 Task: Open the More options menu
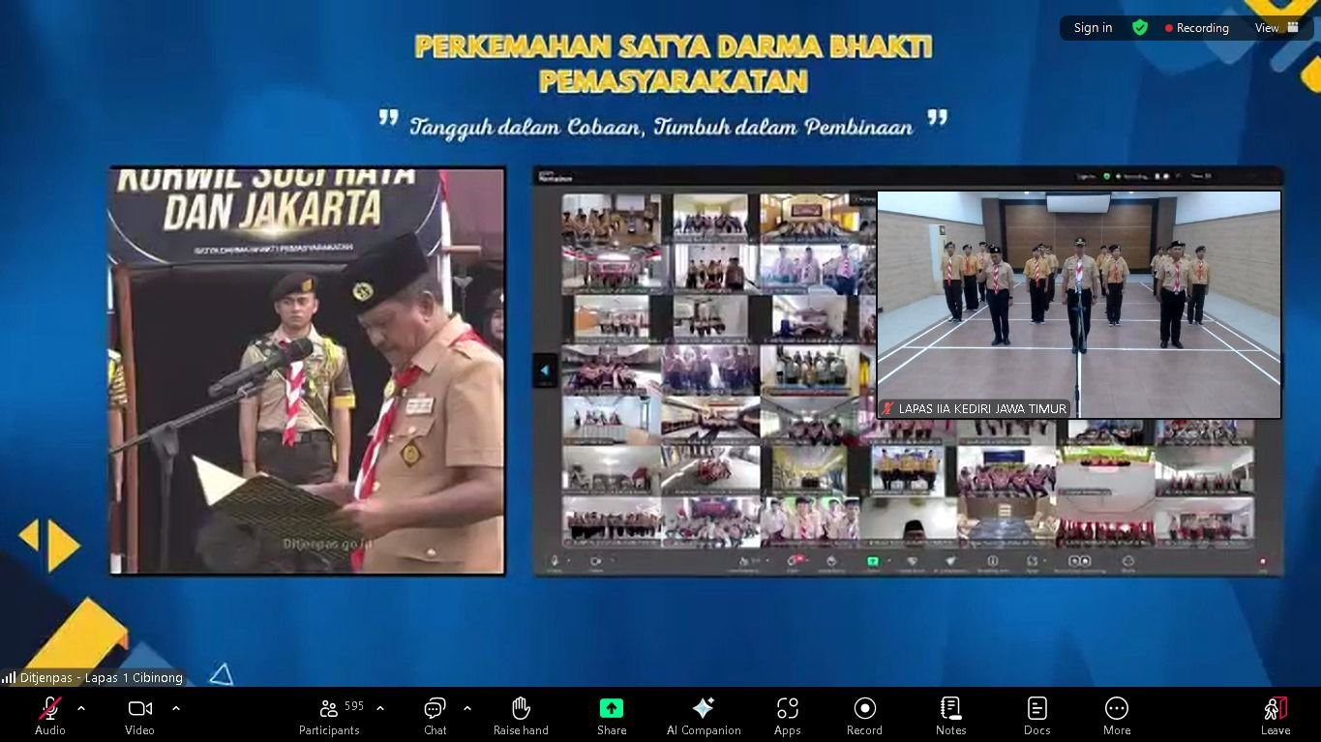(x=1117, y=716)
